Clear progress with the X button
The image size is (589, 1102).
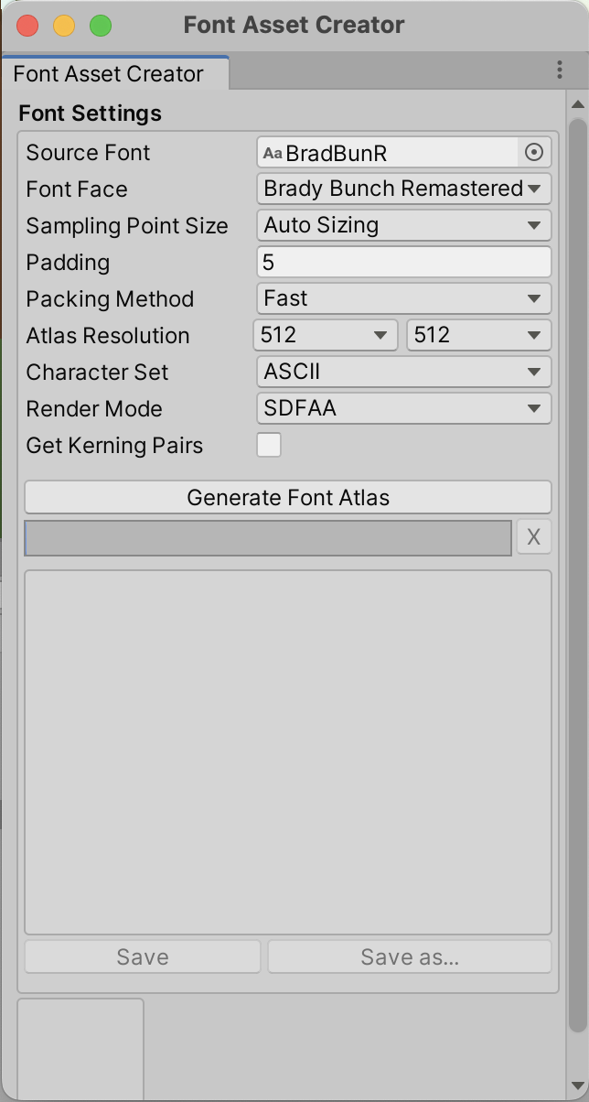pyautogui.click(x=534, y=537)
